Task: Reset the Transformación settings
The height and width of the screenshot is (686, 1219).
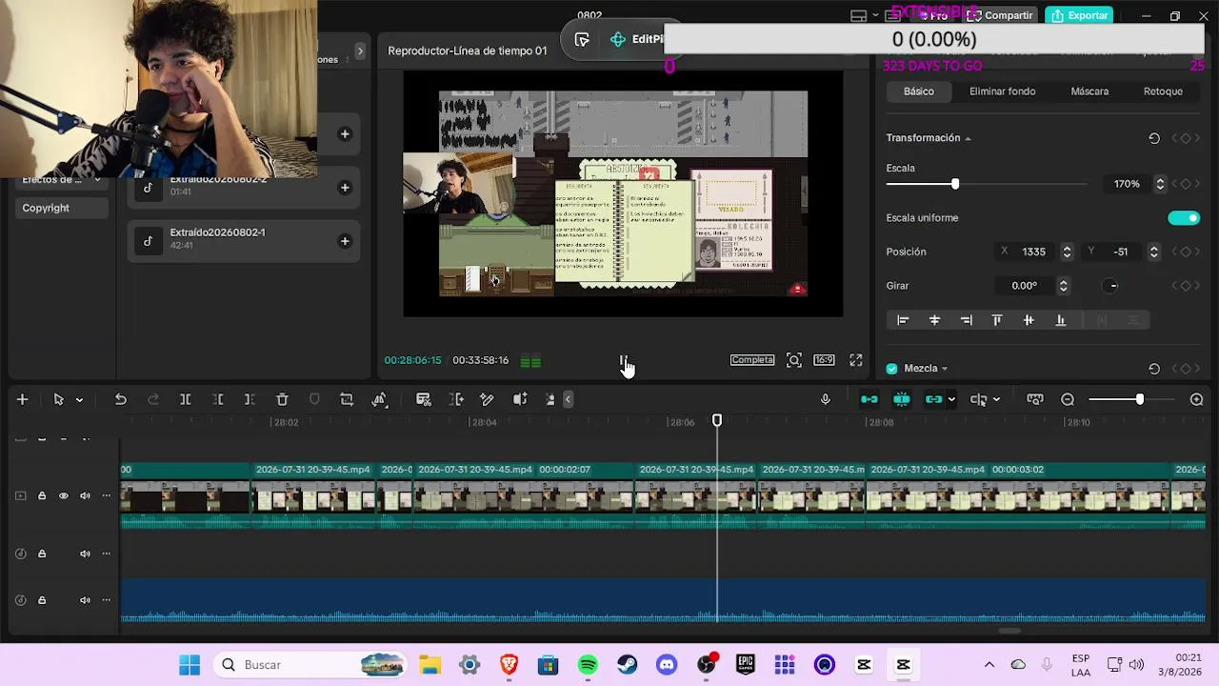Action: (x=1154, y=138)
